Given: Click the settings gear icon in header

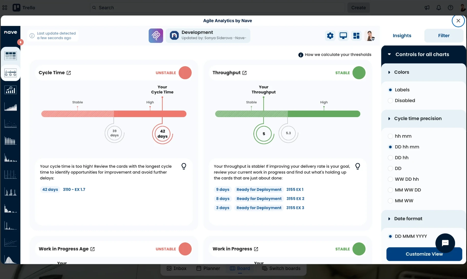Looking at the screenshot, I should click(330, 36).
